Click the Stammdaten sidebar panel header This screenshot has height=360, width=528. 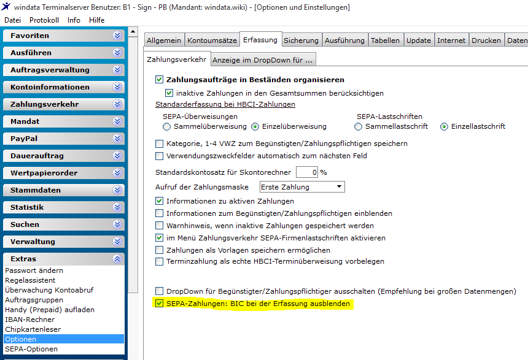64,190
